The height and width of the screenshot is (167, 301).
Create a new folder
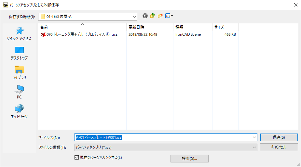160,16
